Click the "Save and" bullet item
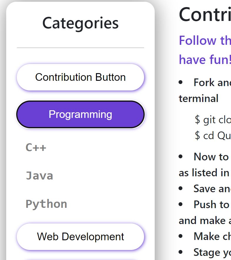The height and width of the screenshot is (260, 231). (212, 189)
